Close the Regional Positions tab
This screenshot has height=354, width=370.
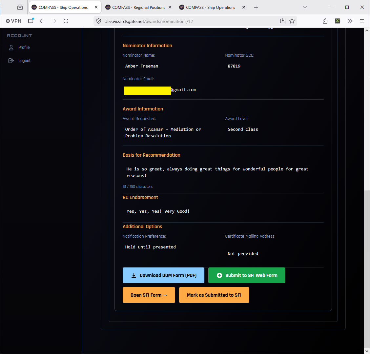(x=170, y=7)
